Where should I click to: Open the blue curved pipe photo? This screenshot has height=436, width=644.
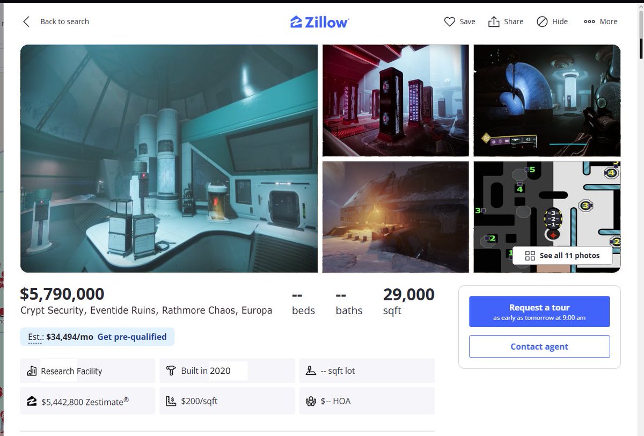(547, 100)
